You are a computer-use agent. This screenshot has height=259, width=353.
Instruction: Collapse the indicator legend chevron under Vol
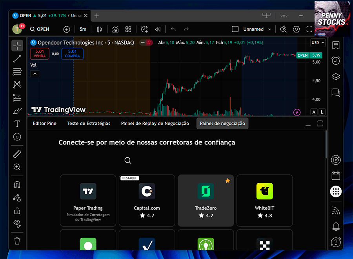35,74
